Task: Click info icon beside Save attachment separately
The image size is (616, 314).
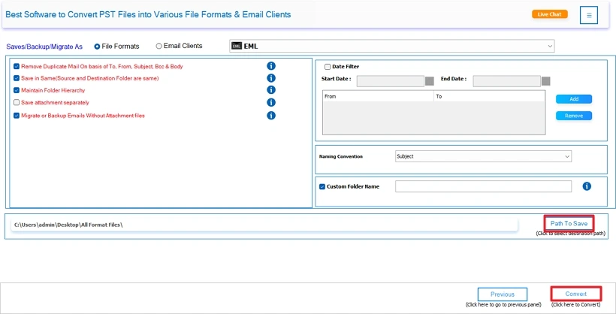Action: pyautogui.click(x=271, y=103)
